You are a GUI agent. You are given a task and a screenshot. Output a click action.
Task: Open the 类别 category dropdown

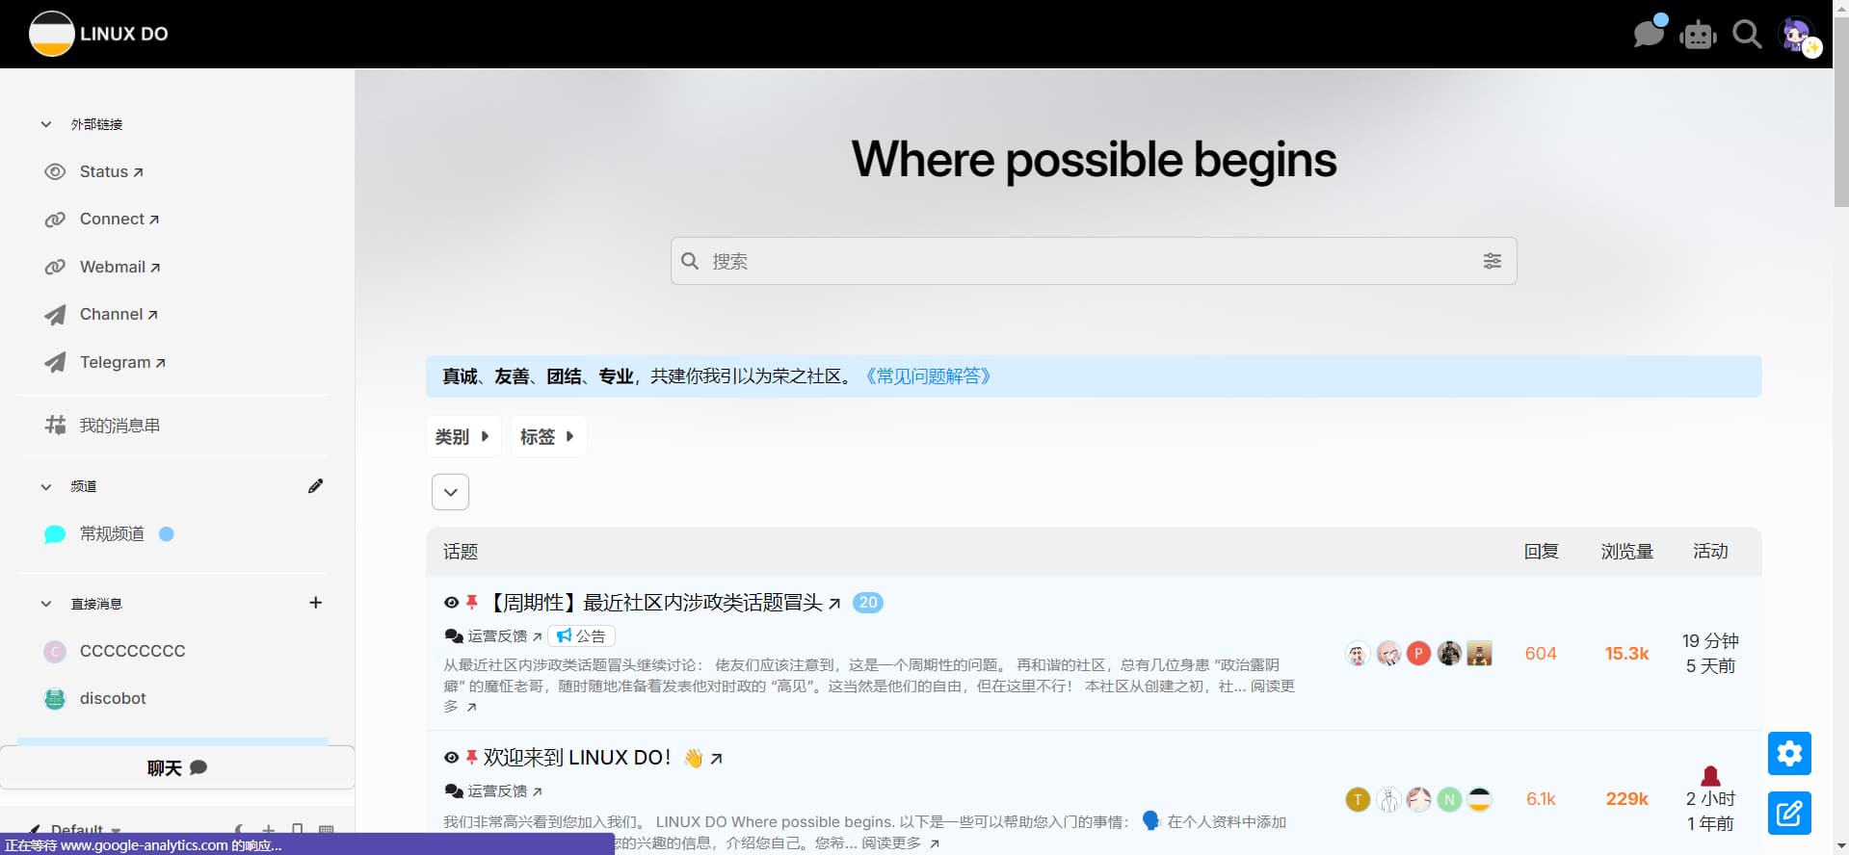[x=462, y=436]
